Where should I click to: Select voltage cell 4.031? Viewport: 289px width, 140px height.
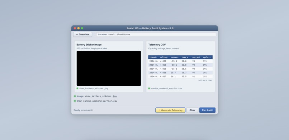tap(163, 61)
